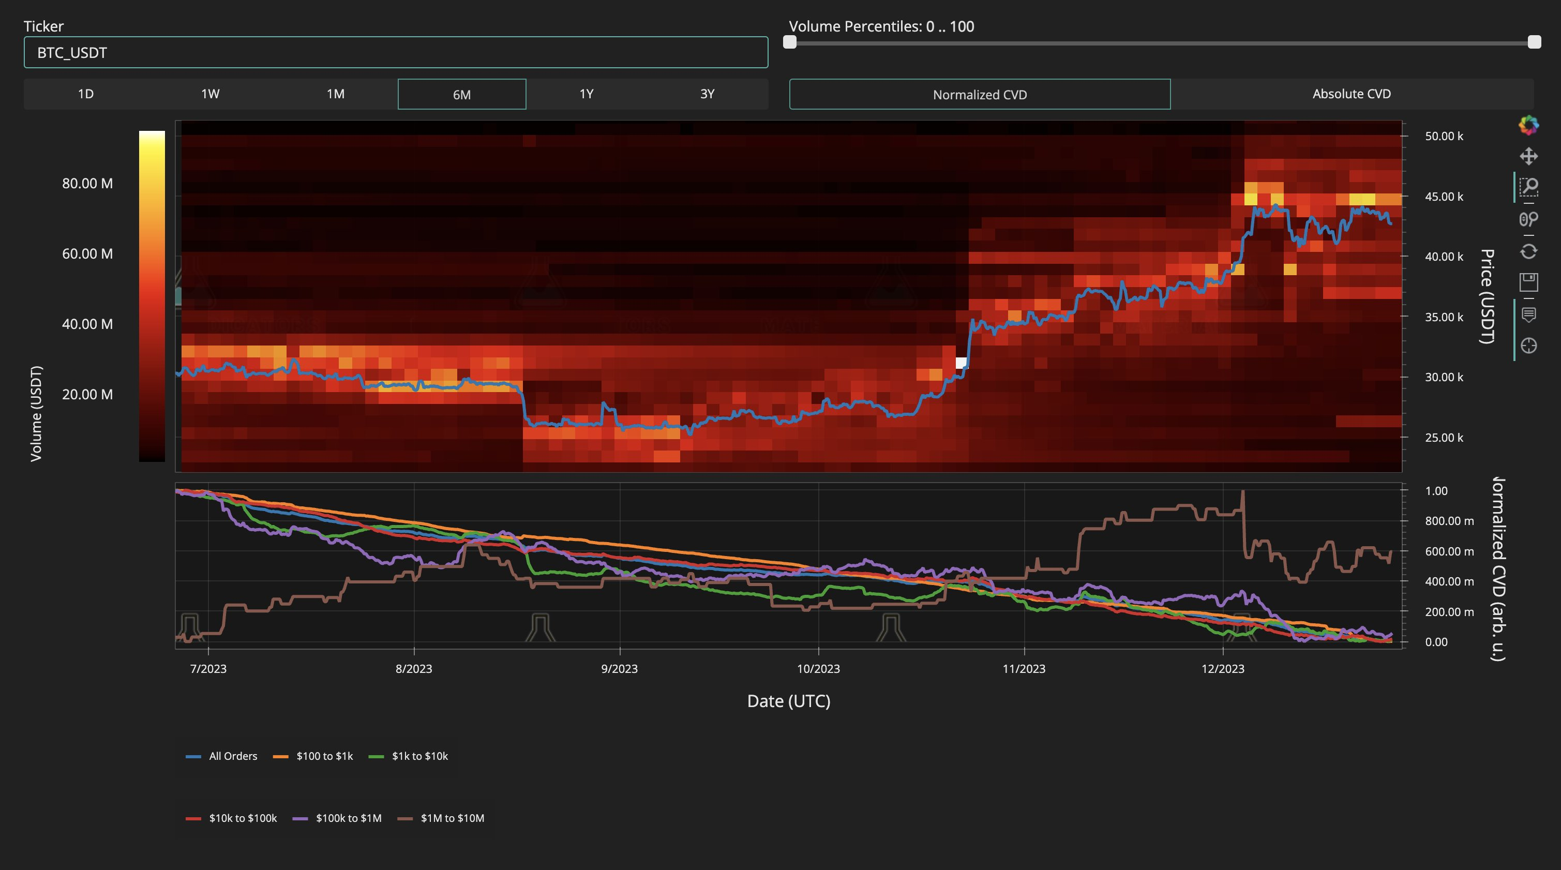
Task: Enable the Wheel Zoom tool
Action: click(1528, 219)
